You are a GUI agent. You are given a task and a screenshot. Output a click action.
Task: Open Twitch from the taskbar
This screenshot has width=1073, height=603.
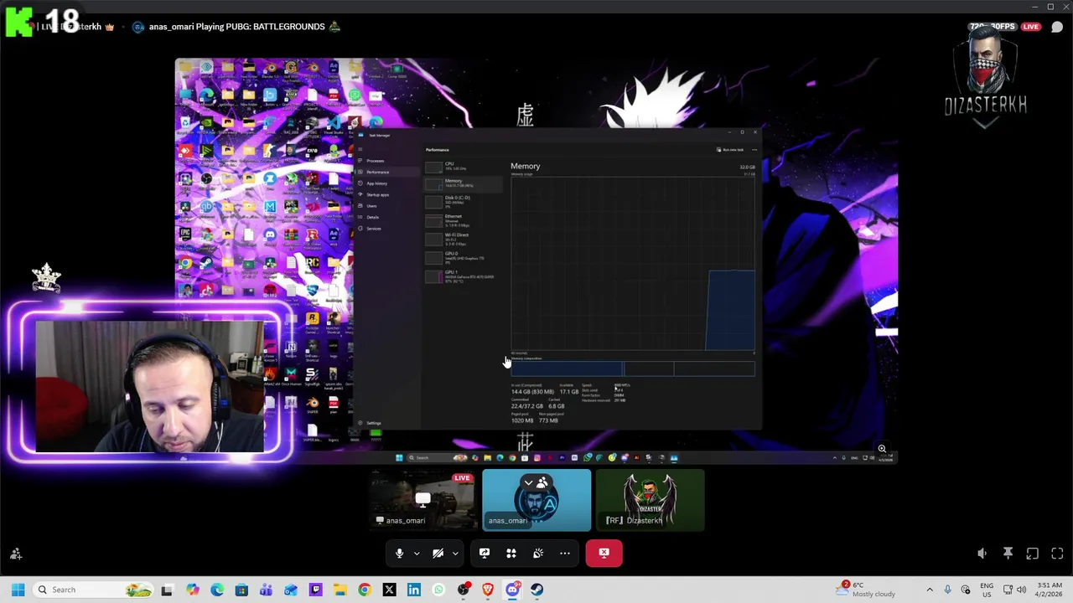(x=315, y=590)
